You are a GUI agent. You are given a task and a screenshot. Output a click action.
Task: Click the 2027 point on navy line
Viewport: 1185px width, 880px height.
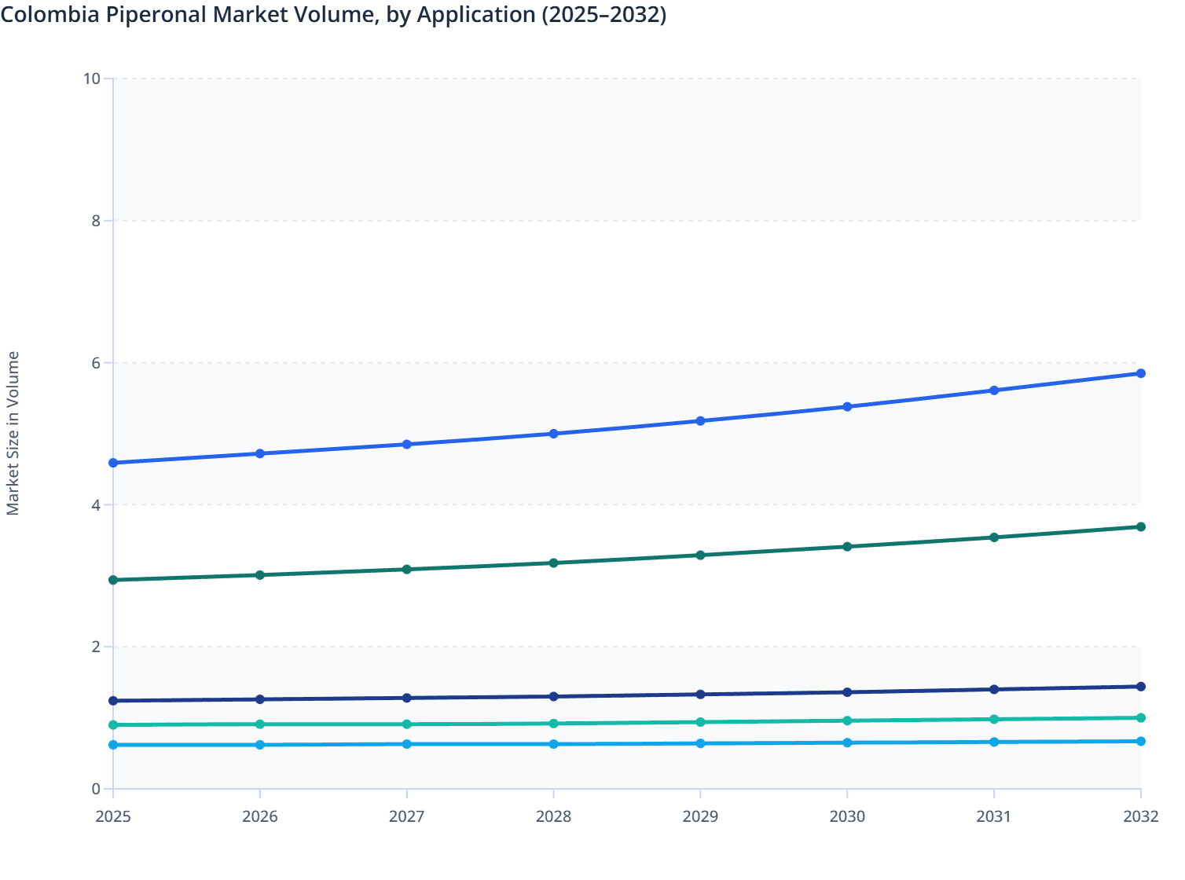pyautogui.click(x=407, y=695)
